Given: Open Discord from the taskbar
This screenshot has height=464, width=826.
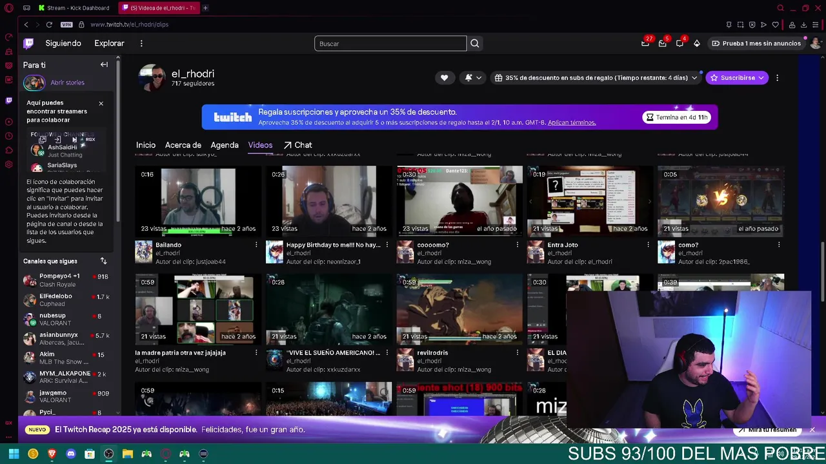Looking at the screenshot, I should [71, 454].
